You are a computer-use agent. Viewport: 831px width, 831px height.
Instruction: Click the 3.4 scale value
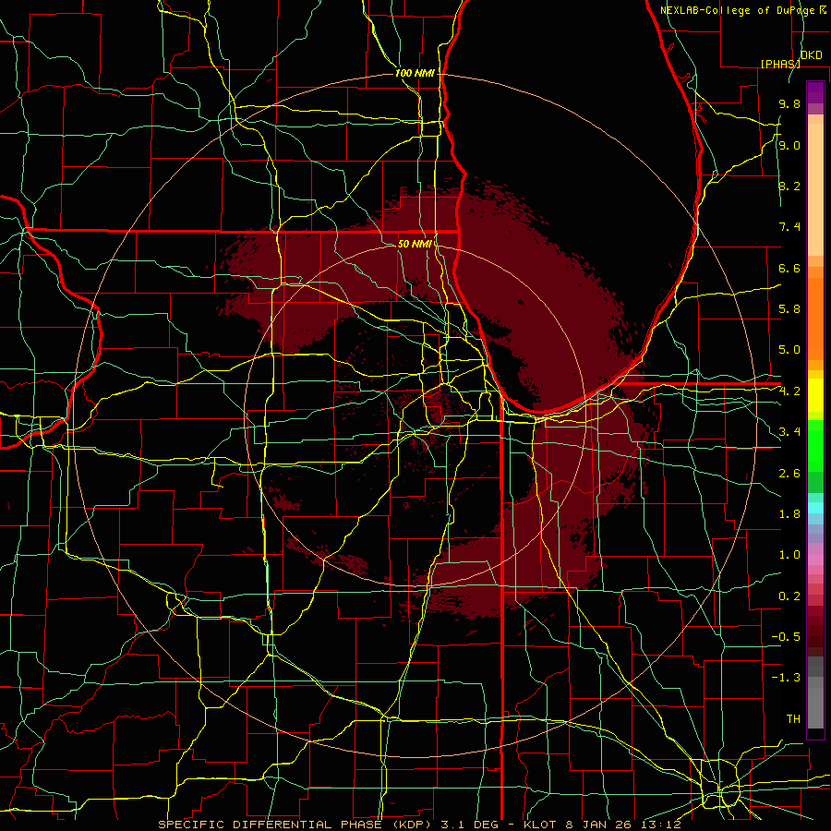click(789, 432)
